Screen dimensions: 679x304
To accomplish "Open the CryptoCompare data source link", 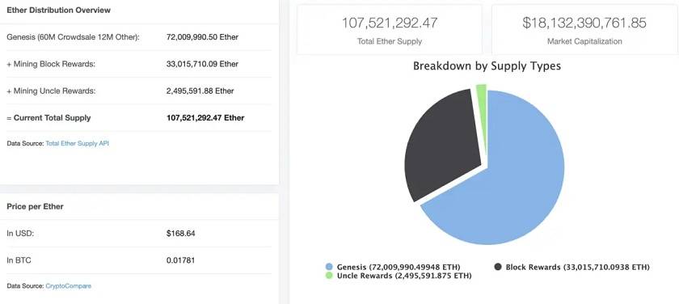I will [69, 286].
